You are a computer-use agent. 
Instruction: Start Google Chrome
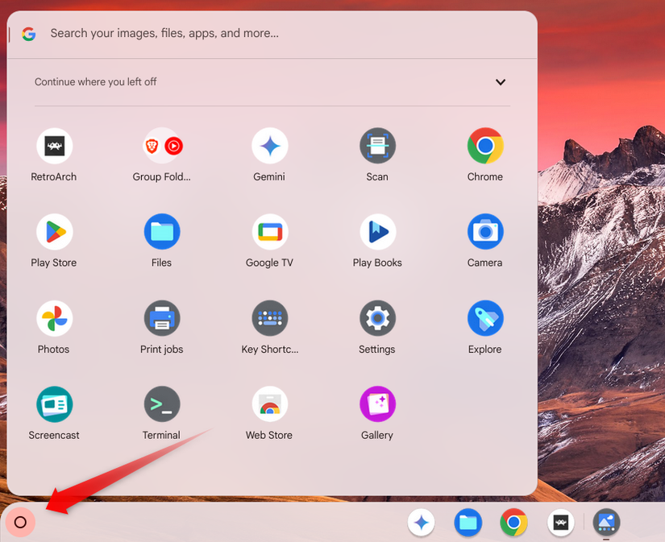coord(484,145)
